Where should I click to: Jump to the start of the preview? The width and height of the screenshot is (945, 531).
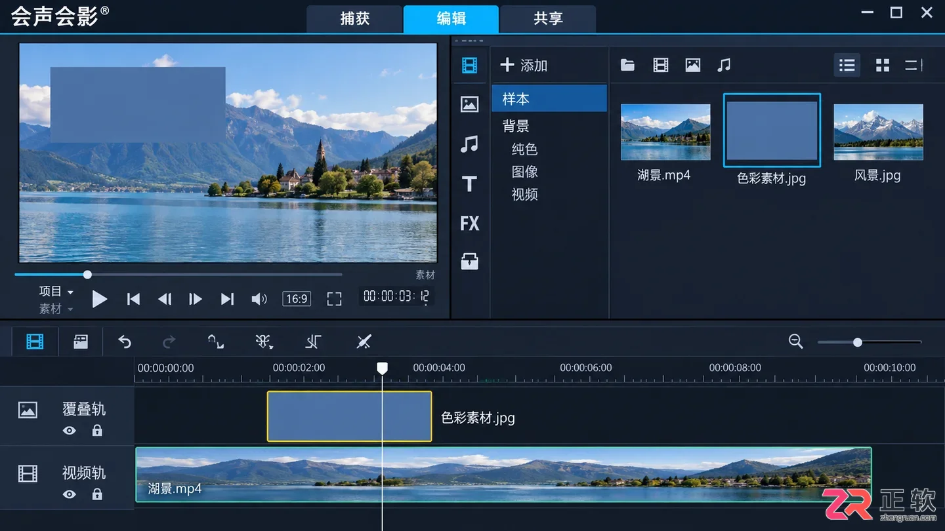[x=133, y=299]
